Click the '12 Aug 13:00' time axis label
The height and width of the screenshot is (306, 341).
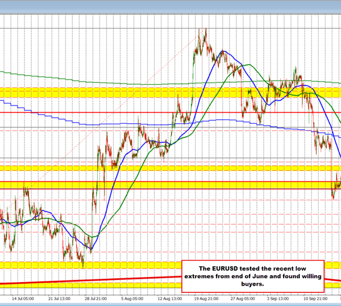click(x=170, y=299)
